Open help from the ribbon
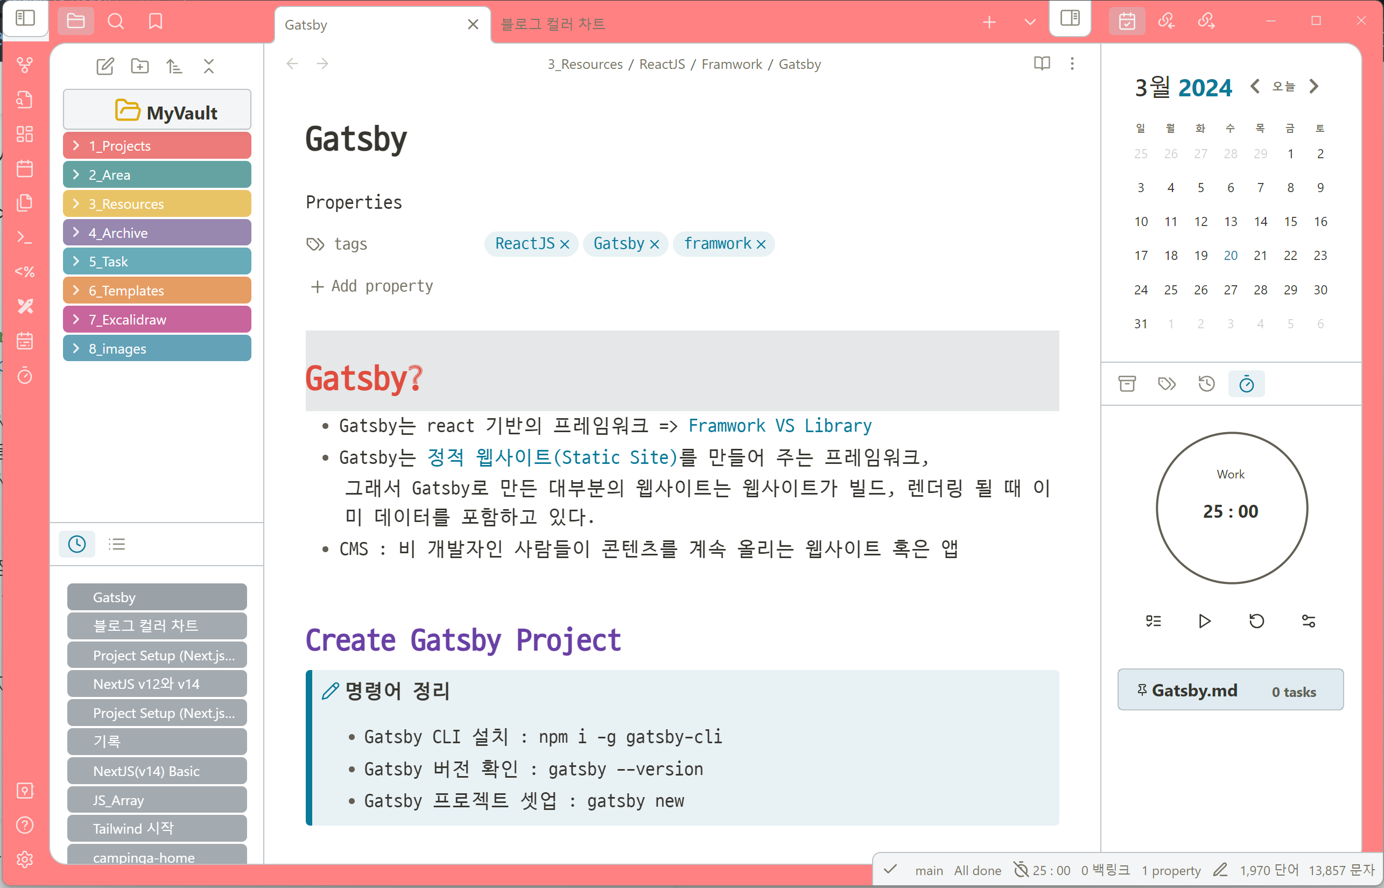This screenshot has height=888, width=1384. 25,825
